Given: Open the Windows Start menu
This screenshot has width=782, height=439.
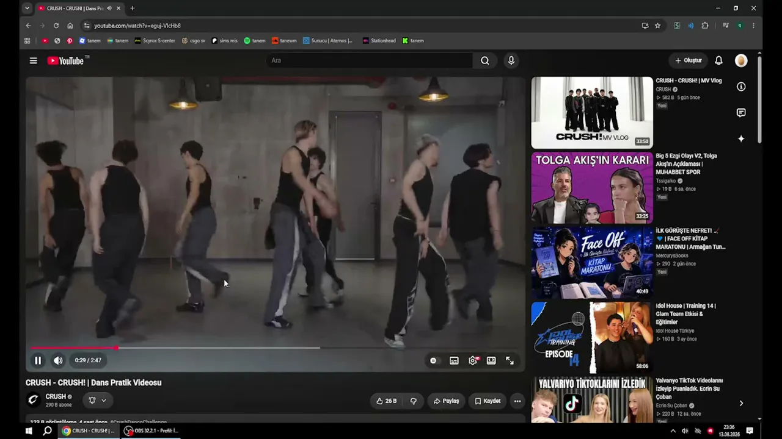Looking at the screenshot, I should point(28,431).
